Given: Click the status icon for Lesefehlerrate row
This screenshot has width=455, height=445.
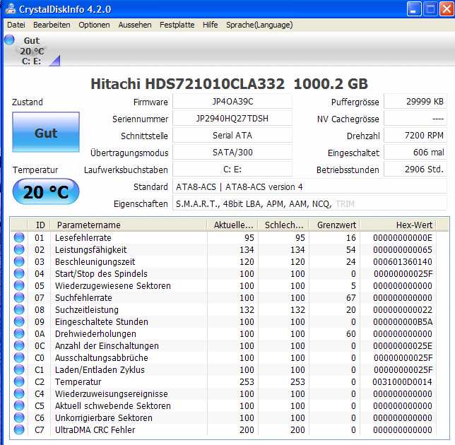Looking at the screenshot, I should coord(19,237).
